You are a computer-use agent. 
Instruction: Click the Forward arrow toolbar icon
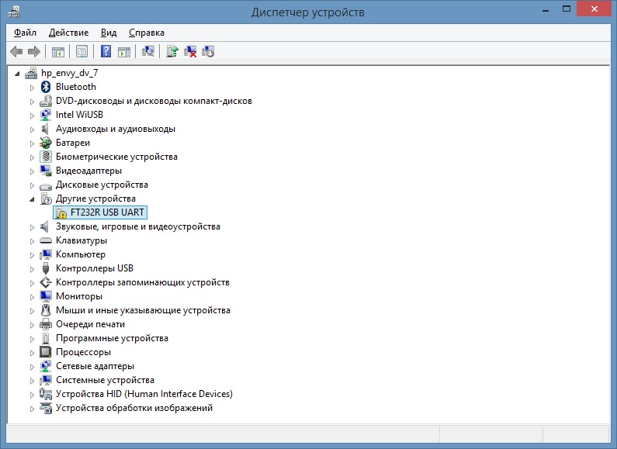point(34,51)
